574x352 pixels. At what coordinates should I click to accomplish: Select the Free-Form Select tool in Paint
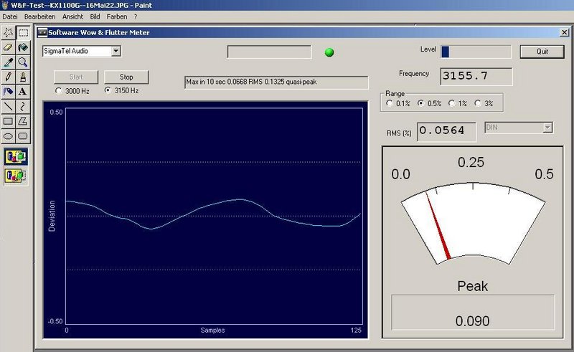[8, 33]
